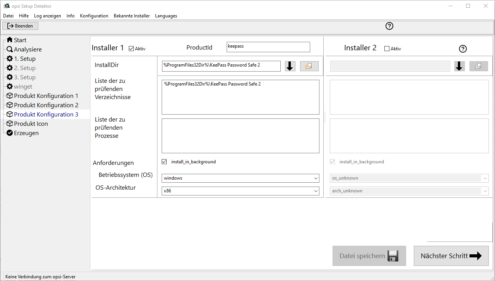Click the splitter handle between installer panels

tap(324, 117)
